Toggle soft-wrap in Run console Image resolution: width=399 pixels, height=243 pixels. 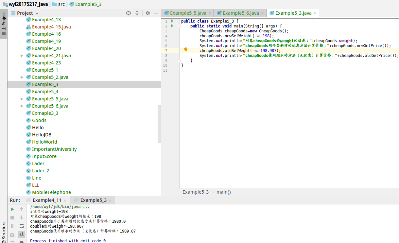tap(22, 226)
